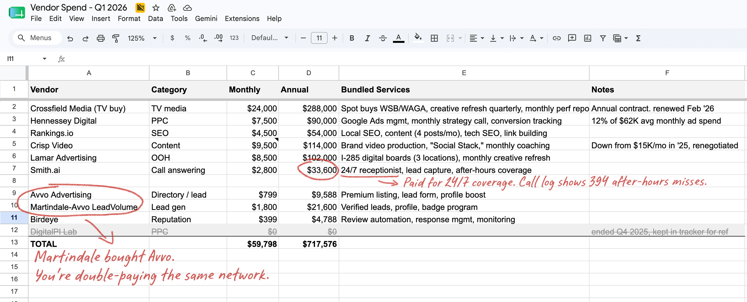Click the Undo arrow
This screenshot has height=302, width=747.
click(70, 38)
